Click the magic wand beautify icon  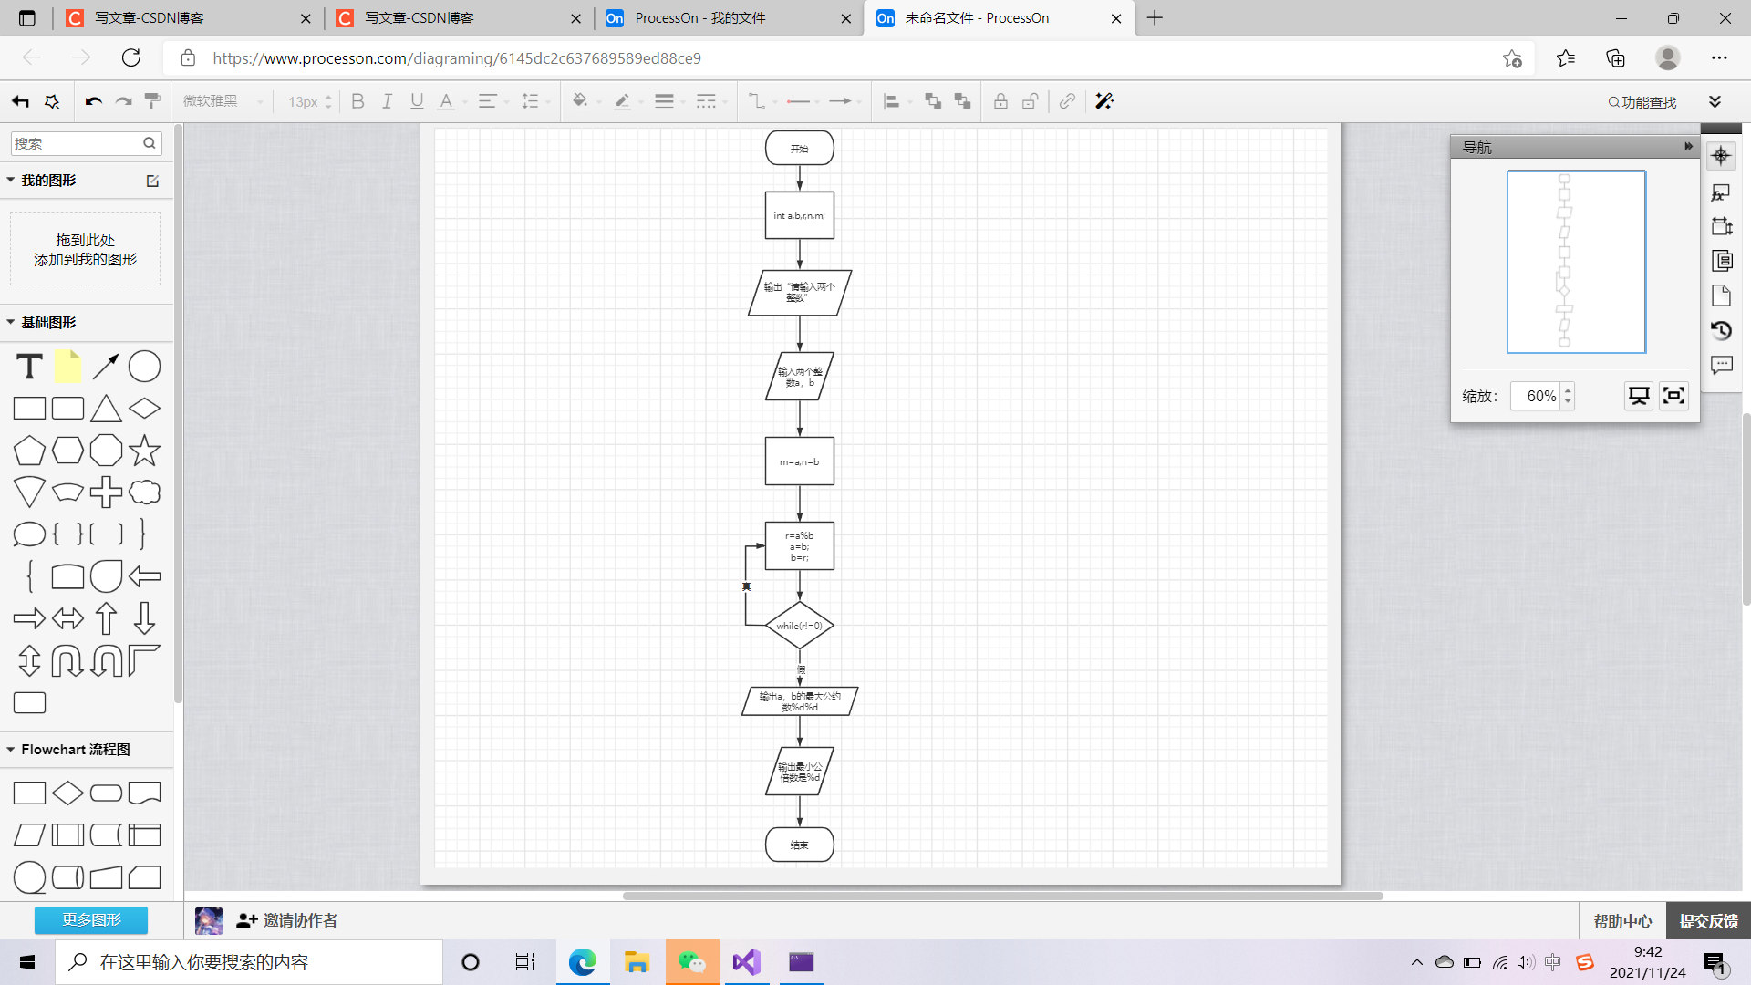pos(1104,101)
